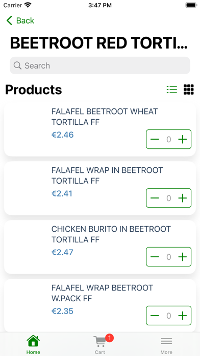200x356 pixels.
Task: Remove one Falafel Wrap in Beetroot Tortilla
Action: click(155, 198)
